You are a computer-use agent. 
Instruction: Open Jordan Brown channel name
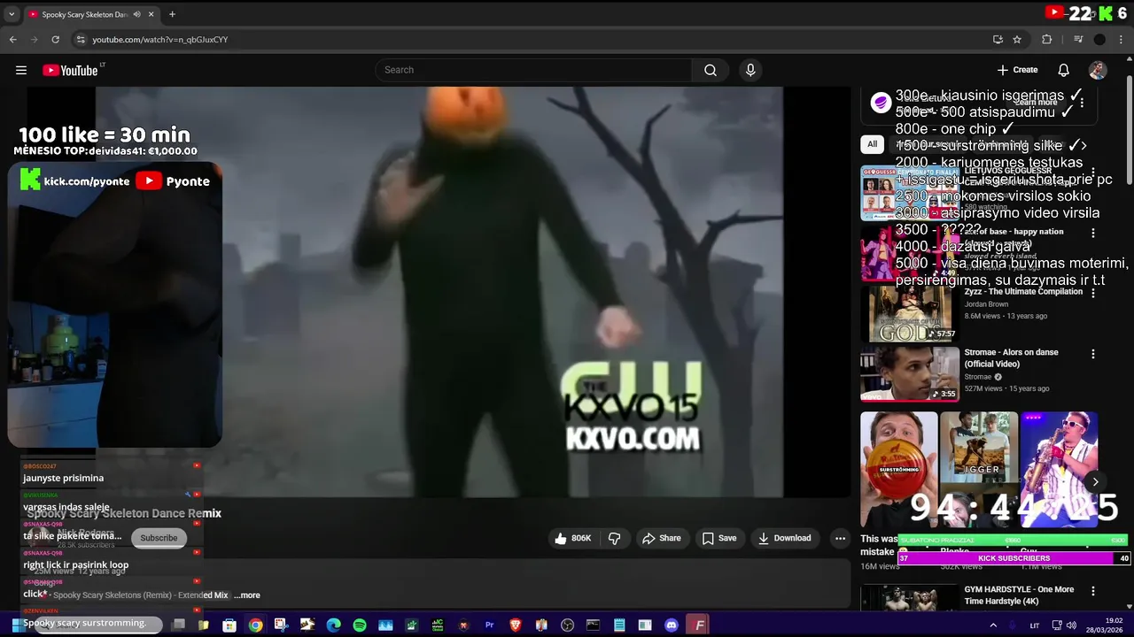coord(986,304)
